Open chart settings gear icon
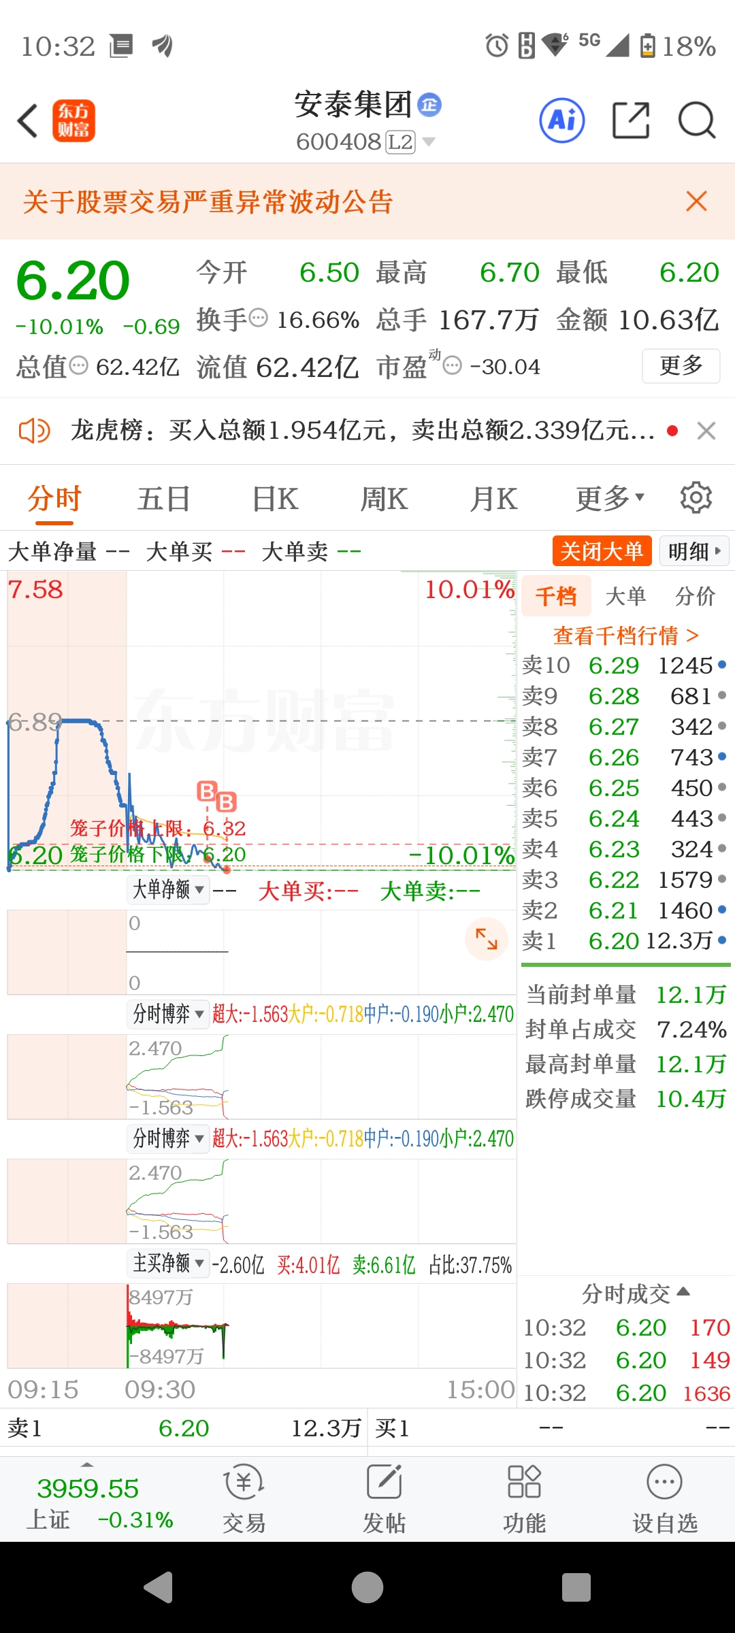 coord(696,498)
